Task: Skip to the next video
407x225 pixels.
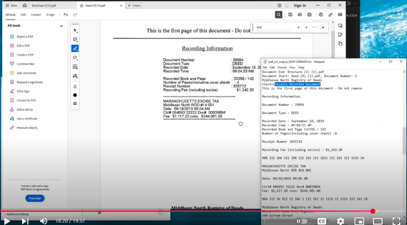Action: (x=25, y=221)
